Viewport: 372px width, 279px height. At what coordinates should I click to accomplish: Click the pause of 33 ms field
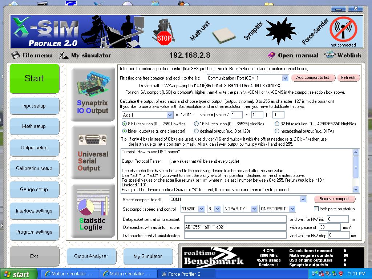tap(330, 227)
